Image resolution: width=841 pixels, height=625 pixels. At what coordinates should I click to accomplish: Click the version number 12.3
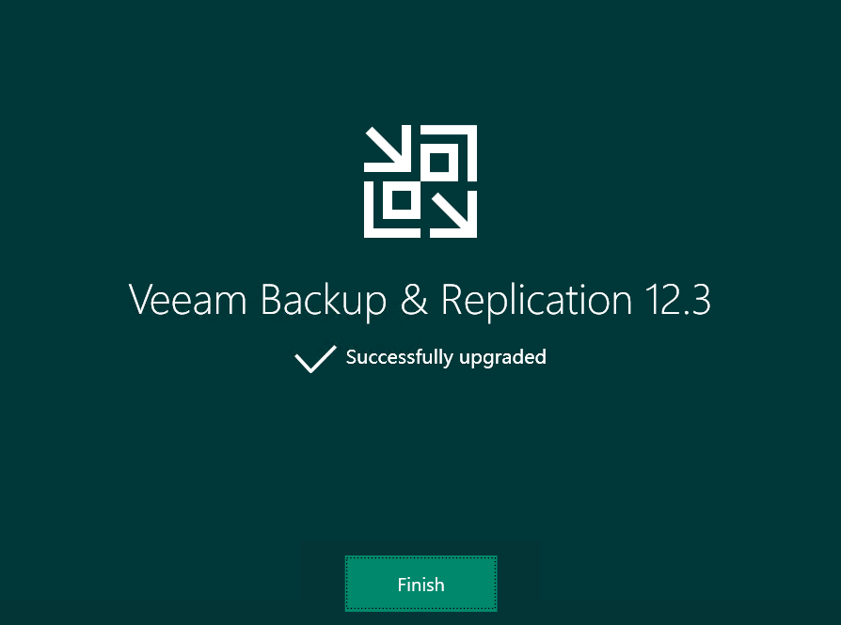tap(678, 299)
